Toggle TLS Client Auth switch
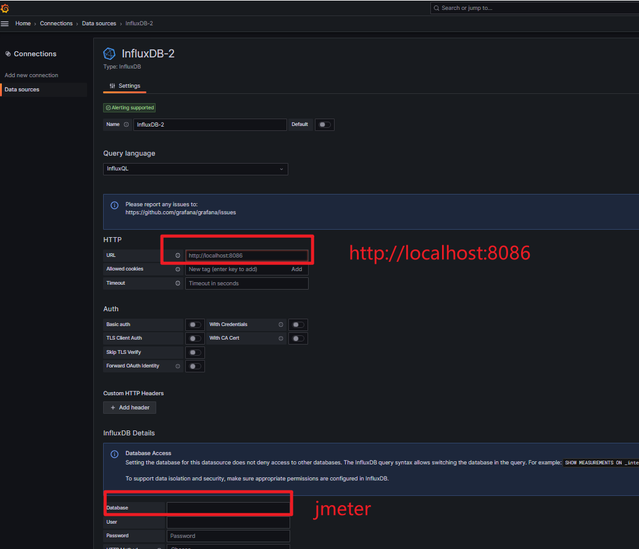 point(195,338)
